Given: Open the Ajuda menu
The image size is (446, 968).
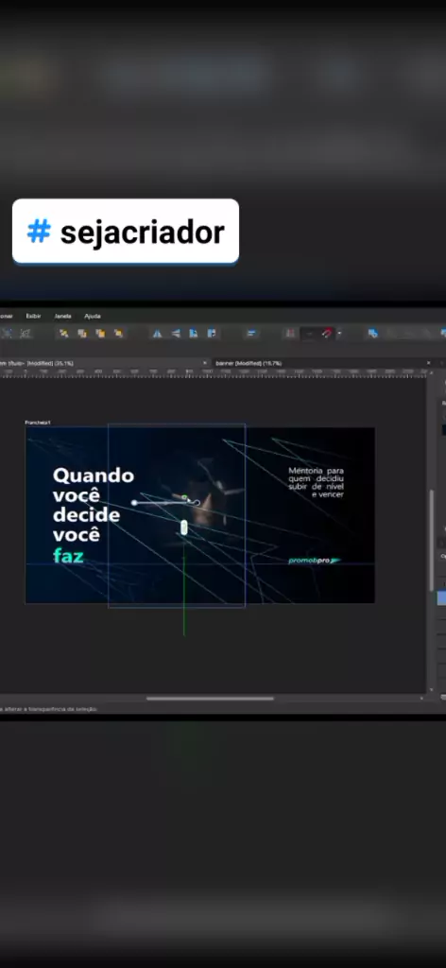Looking at the screenshot, I should (93, 316).
